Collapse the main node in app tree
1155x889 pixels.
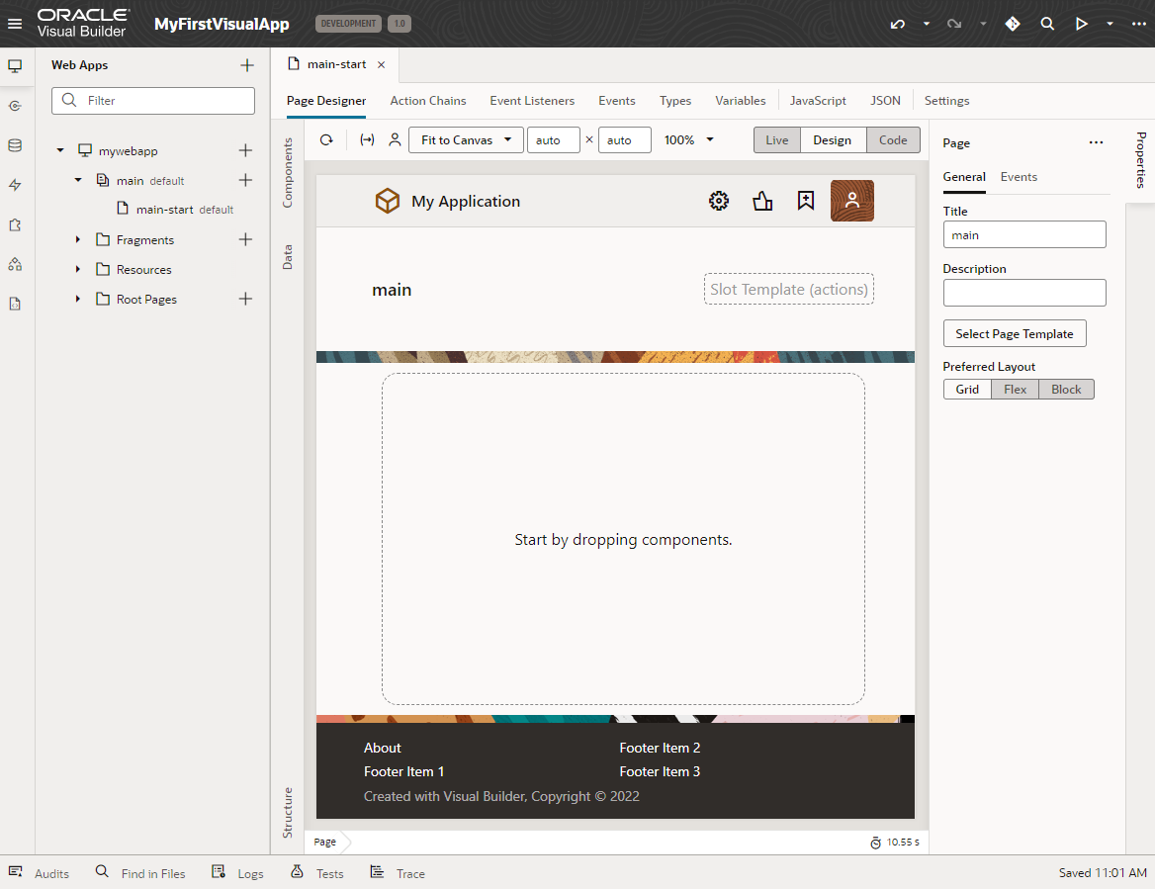(78, 180)
